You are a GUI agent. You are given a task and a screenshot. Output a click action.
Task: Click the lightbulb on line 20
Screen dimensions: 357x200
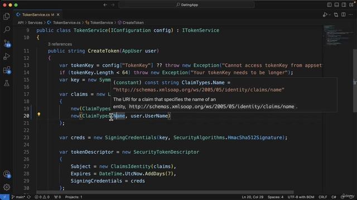click(39, 114)
